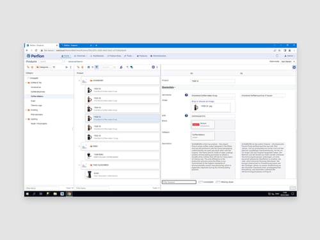Select the highlighted view-mode icon in product toolbar
Viewport: 320px width, 240px height.
point(97,67)
